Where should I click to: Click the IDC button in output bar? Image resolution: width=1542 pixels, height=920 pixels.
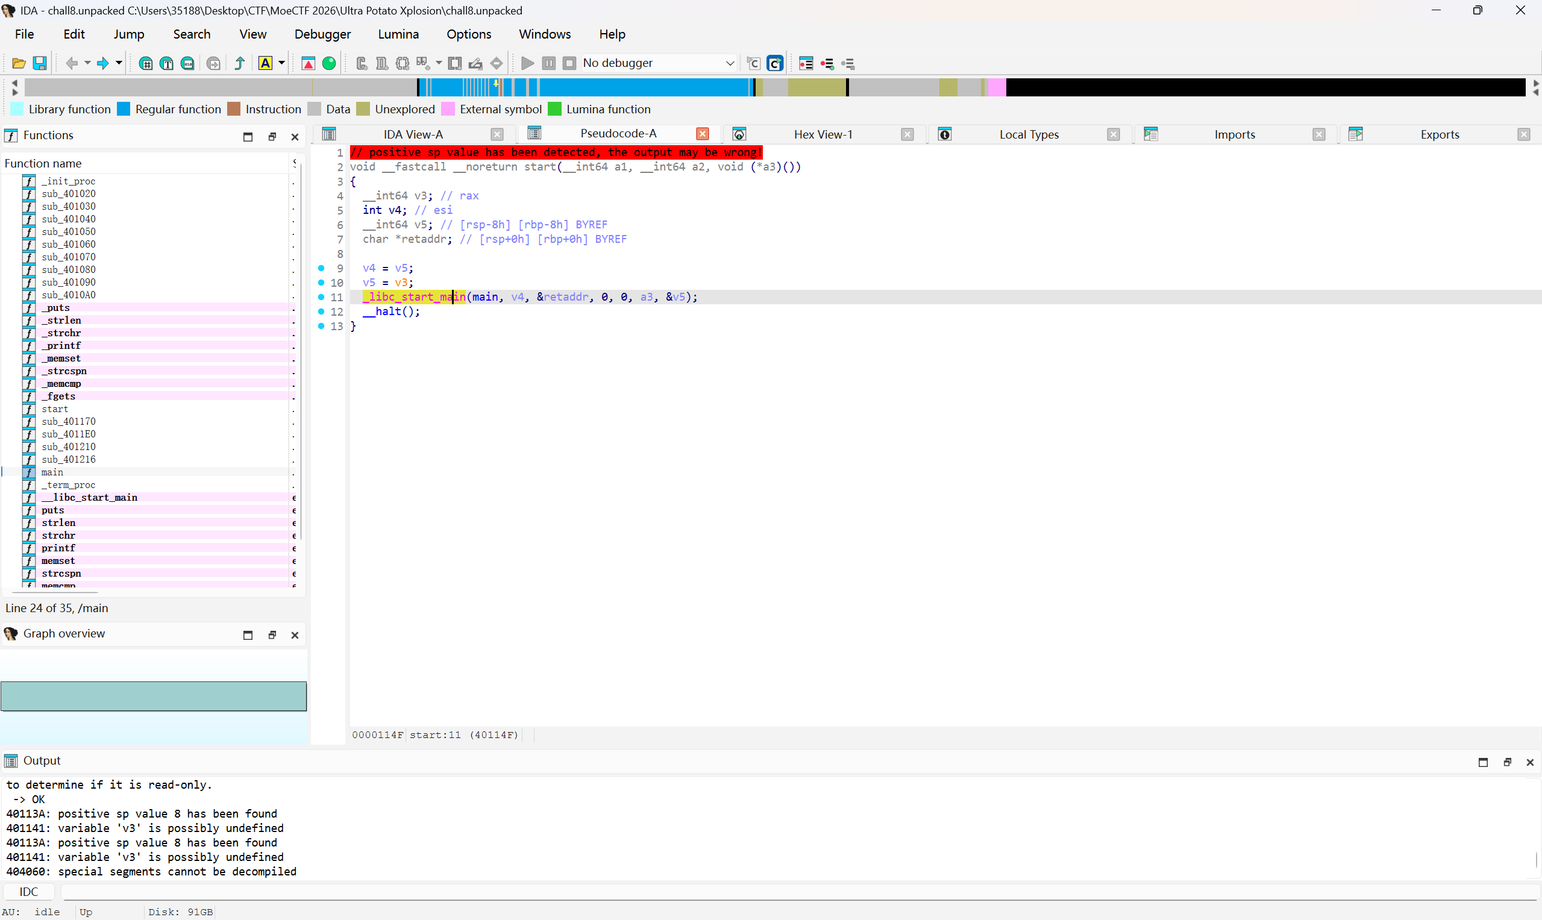pyautogui.click(x=28, y=892)
